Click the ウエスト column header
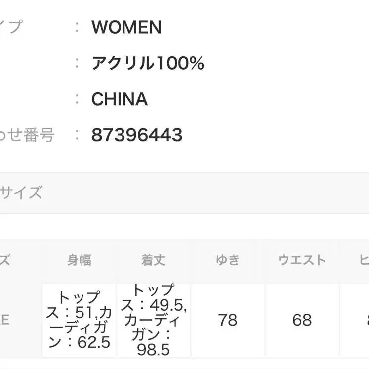This screenshot has width=369, height=369. tap(302, 260)
